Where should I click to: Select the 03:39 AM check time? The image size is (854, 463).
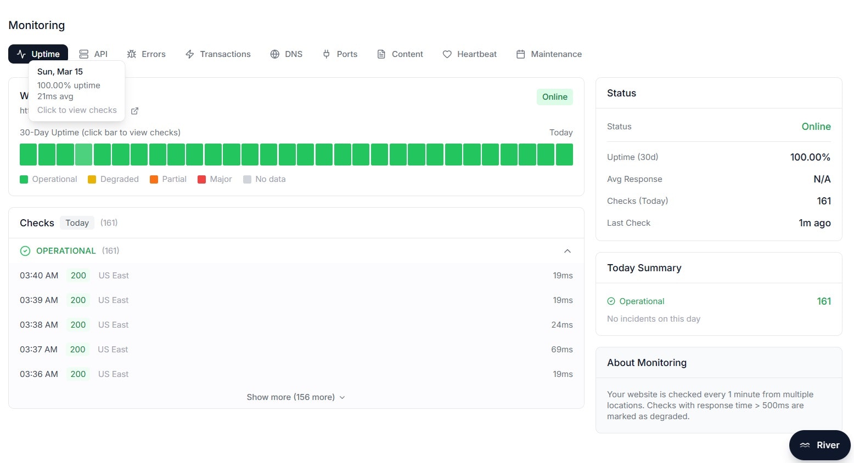(x=39, y=300)
